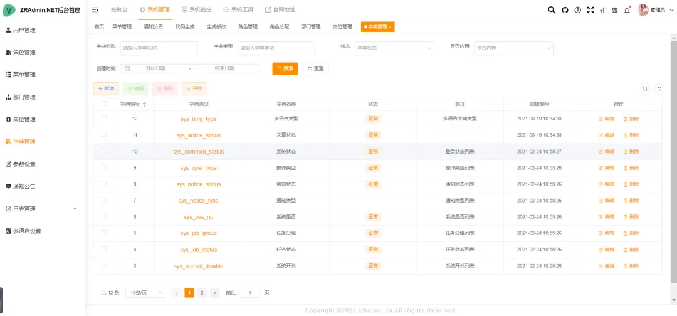Image resolution: width=677 pixels, height=316 pixels.
Task: Open the header search magnifier
Action: (x=552, y=10)
